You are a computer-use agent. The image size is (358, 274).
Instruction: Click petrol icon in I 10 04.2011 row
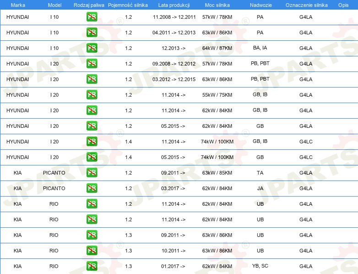[x=92, y=33]
